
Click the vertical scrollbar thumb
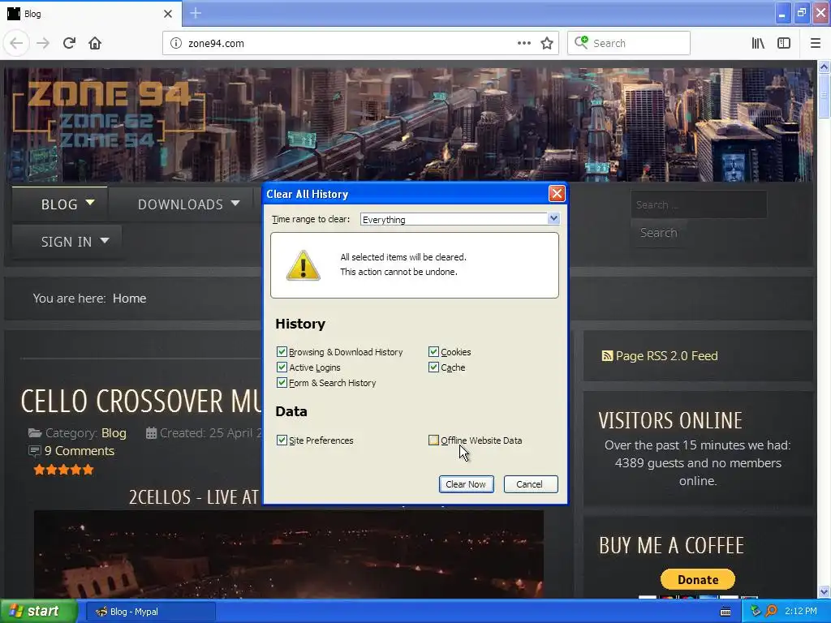(824, 96)
